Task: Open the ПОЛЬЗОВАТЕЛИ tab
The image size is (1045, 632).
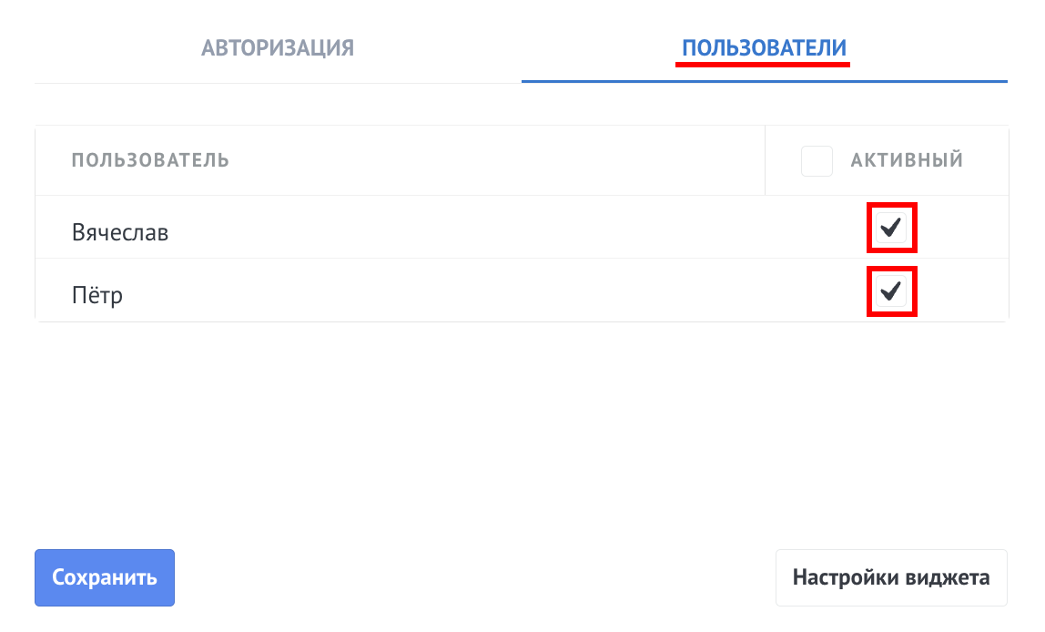Action: point(763,48)
